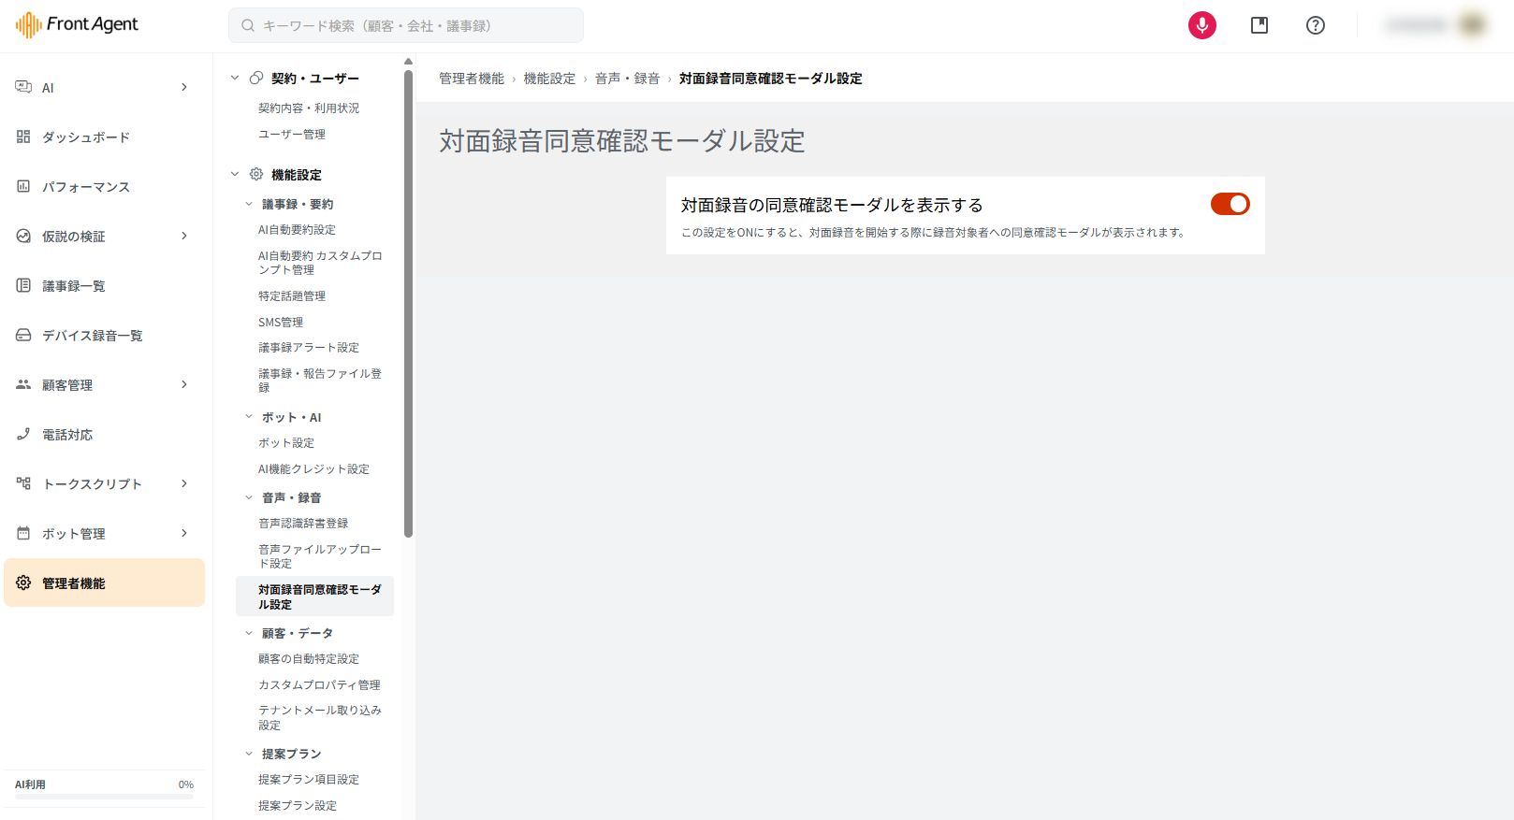
Task: Open AI自動要約設定 link
Action: [x=297, y=230]
